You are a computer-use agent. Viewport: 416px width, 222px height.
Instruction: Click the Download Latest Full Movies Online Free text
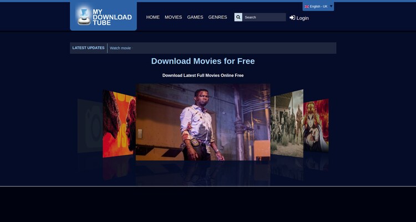click(x=203, y=75)
